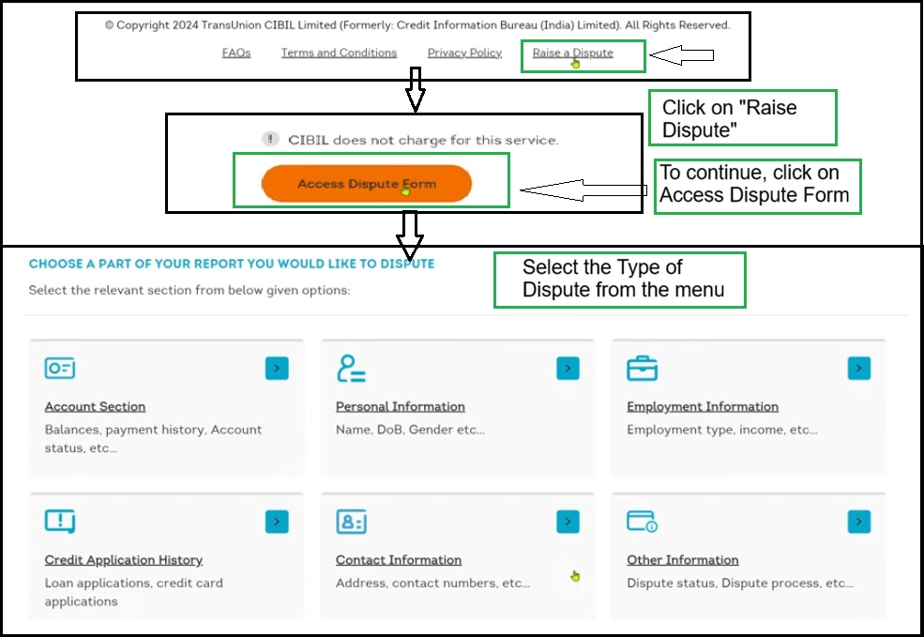Viewport: 924px width, 637px height.
Task: Select the Account Section heading link
Action: point(95,407)
